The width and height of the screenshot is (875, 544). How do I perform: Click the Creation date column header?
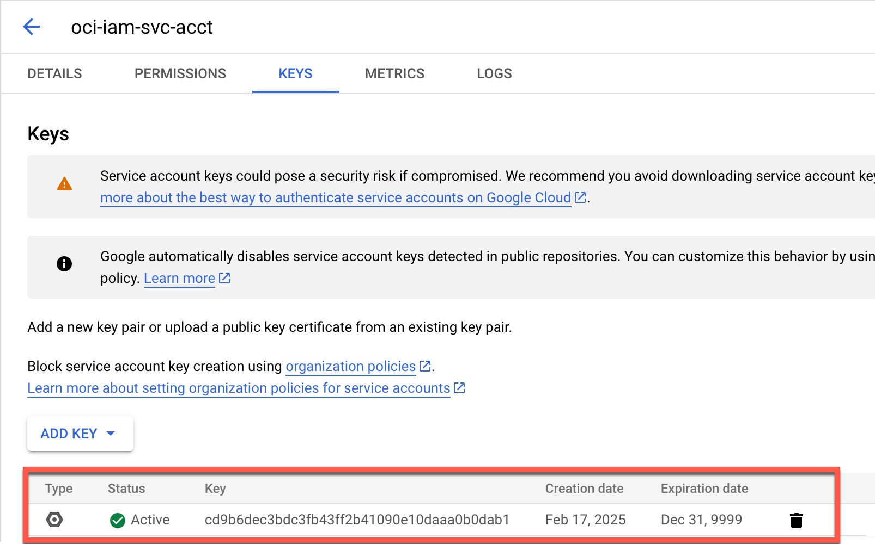coord(584,489)
